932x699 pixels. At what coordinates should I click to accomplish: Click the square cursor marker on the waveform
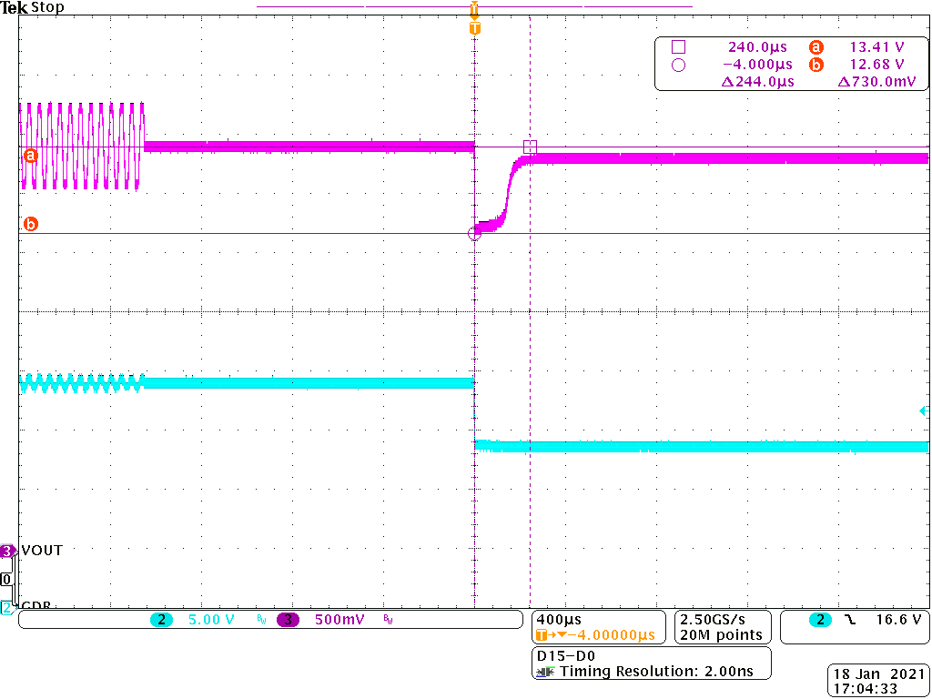(x=530, y=147)
